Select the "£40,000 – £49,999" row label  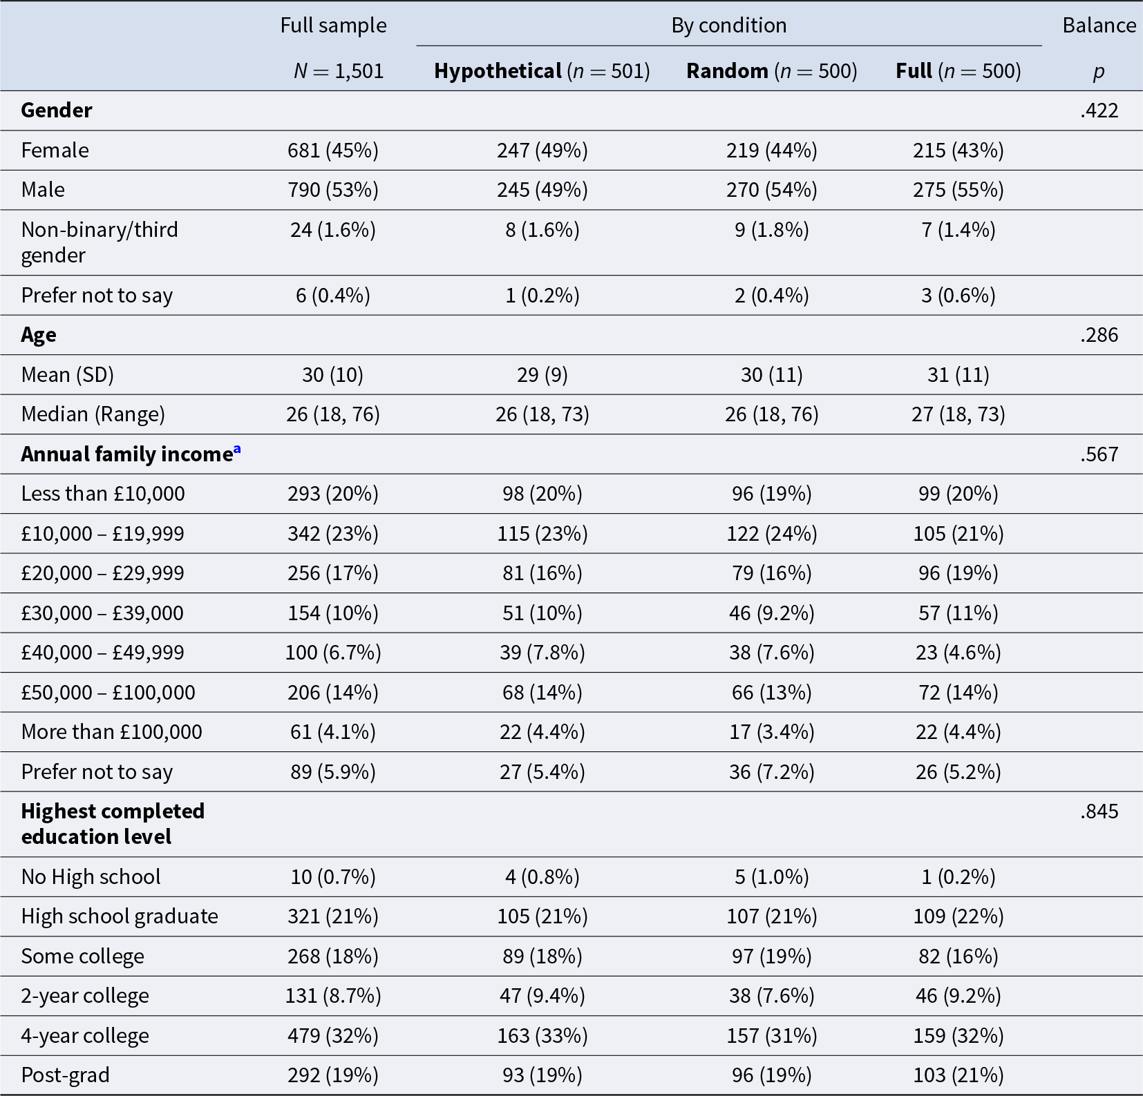(103, 653)
